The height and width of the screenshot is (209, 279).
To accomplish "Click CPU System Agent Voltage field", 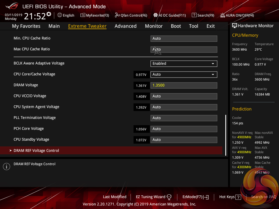I will (184, 107).
